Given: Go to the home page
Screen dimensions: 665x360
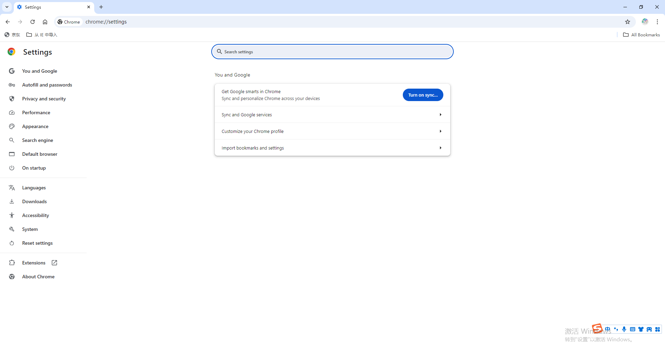Looking at the screenshot, I should [x=45, y=22].
